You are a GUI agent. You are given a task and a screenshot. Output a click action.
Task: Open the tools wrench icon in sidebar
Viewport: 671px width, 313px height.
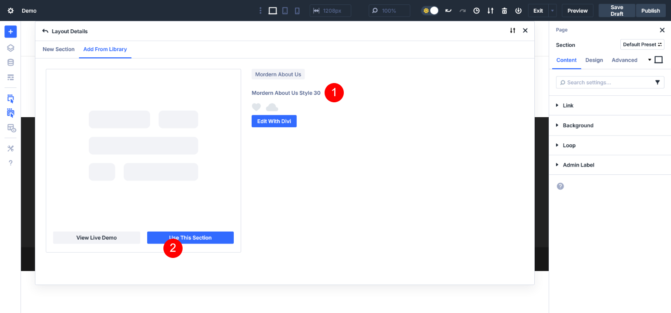point(10,148)
